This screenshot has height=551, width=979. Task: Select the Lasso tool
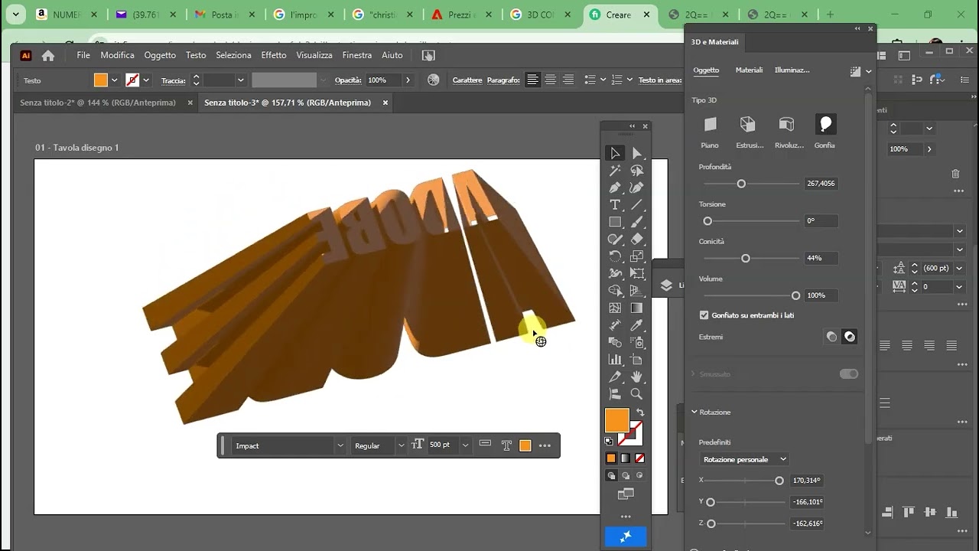(x=636, y=171)
